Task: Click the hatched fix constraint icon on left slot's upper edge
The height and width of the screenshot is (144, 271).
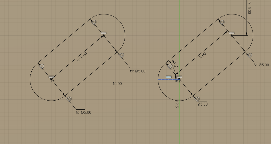Action: point(104,32)
